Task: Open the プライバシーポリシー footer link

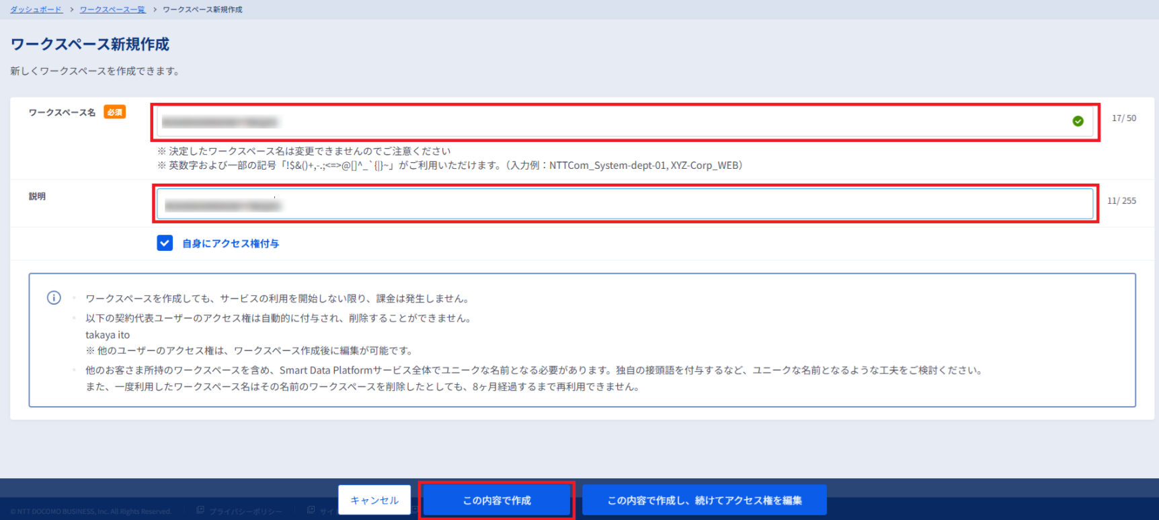Action: tap(245, 512)
